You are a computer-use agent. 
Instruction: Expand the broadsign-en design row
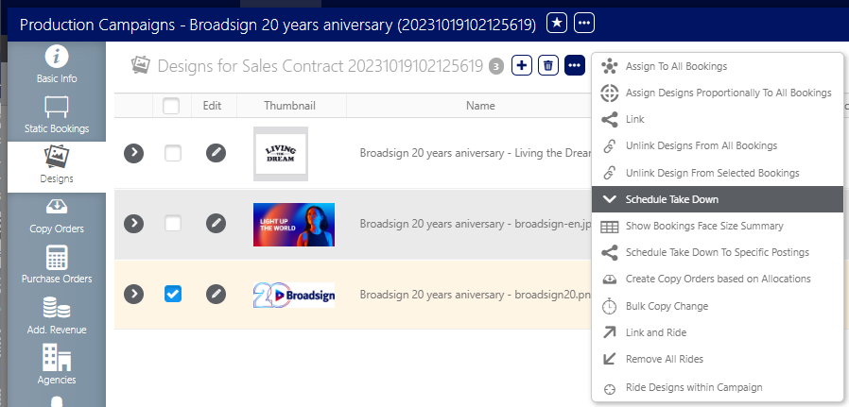134,223
